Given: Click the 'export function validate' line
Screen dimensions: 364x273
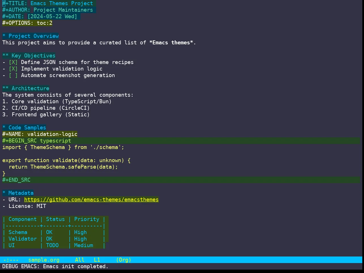Looking at the screenshot, I should tap(66, 160).
